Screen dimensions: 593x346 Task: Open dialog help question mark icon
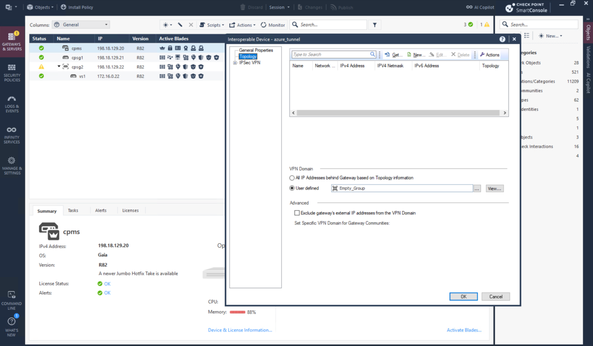[x=502, y=39]
